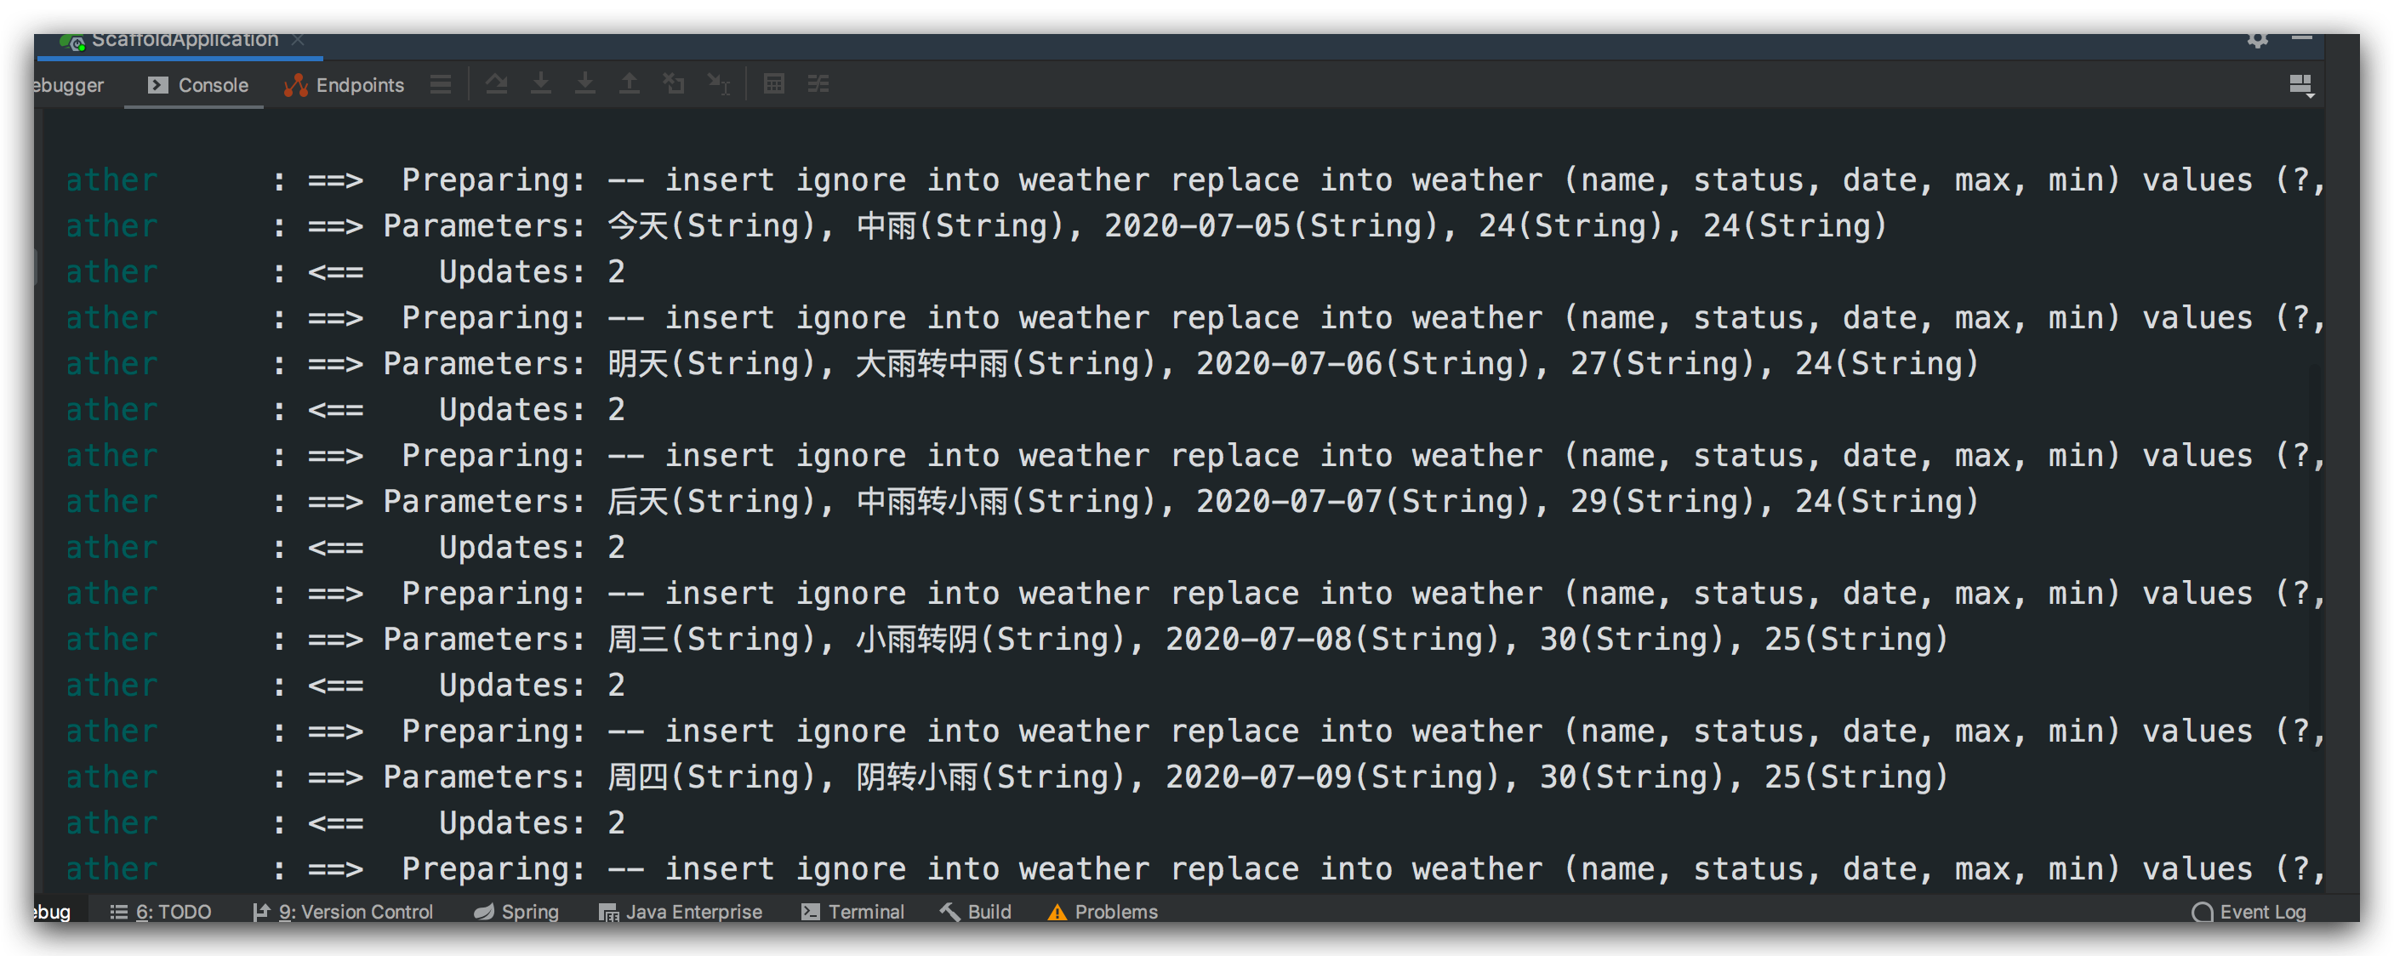Show the Problems tool window
Screen dimensions: 2394x956
pyautogui.click(x=1103, y=912)
